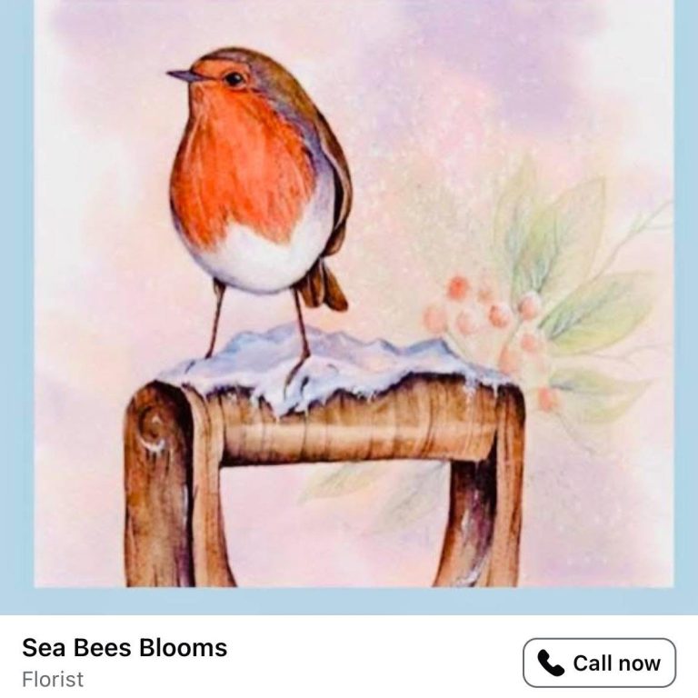Select the Florist category label
The height and width of the screenshot is (698, 698).
pyautogui.click(x=53, y=679)
